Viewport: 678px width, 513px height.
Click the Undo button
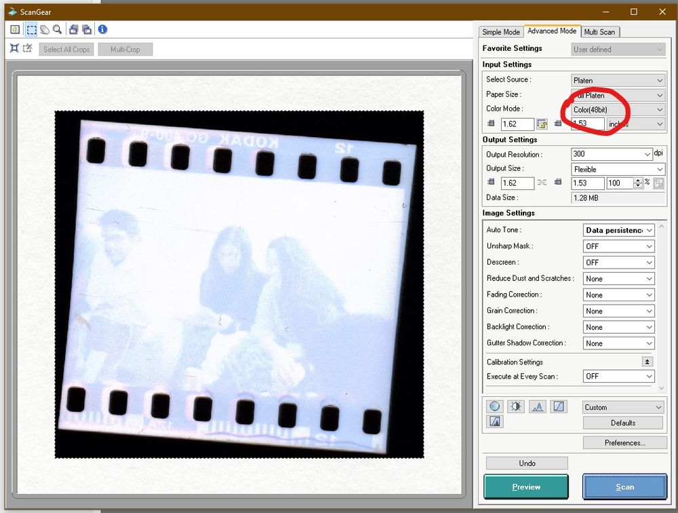point(527,463)
